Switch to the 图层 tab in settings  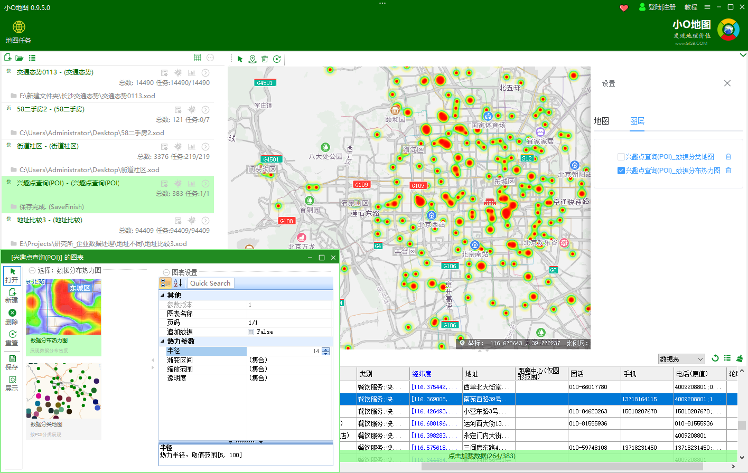tap(637, 121)
